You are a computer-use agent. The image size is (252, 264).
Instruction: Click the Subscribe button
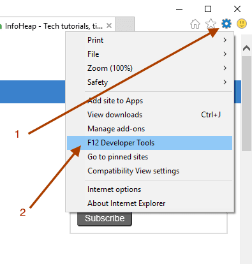coord(105,219)
